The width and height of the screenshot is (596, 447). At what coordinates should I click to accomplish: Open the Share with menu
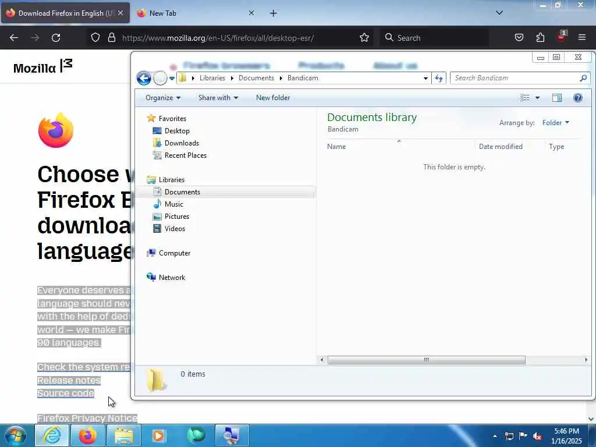[x=218, y=98]
